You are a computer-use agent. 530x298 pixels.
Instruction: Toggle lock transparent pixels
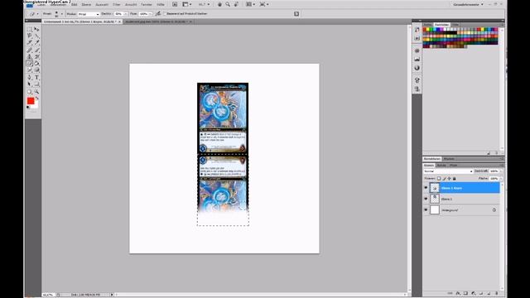click(x=439, y=179)
